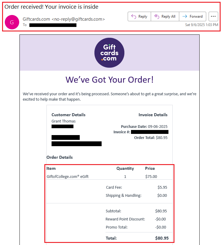
Task: Select customer name Grant Thomas
Action: [x=64, y=121]
